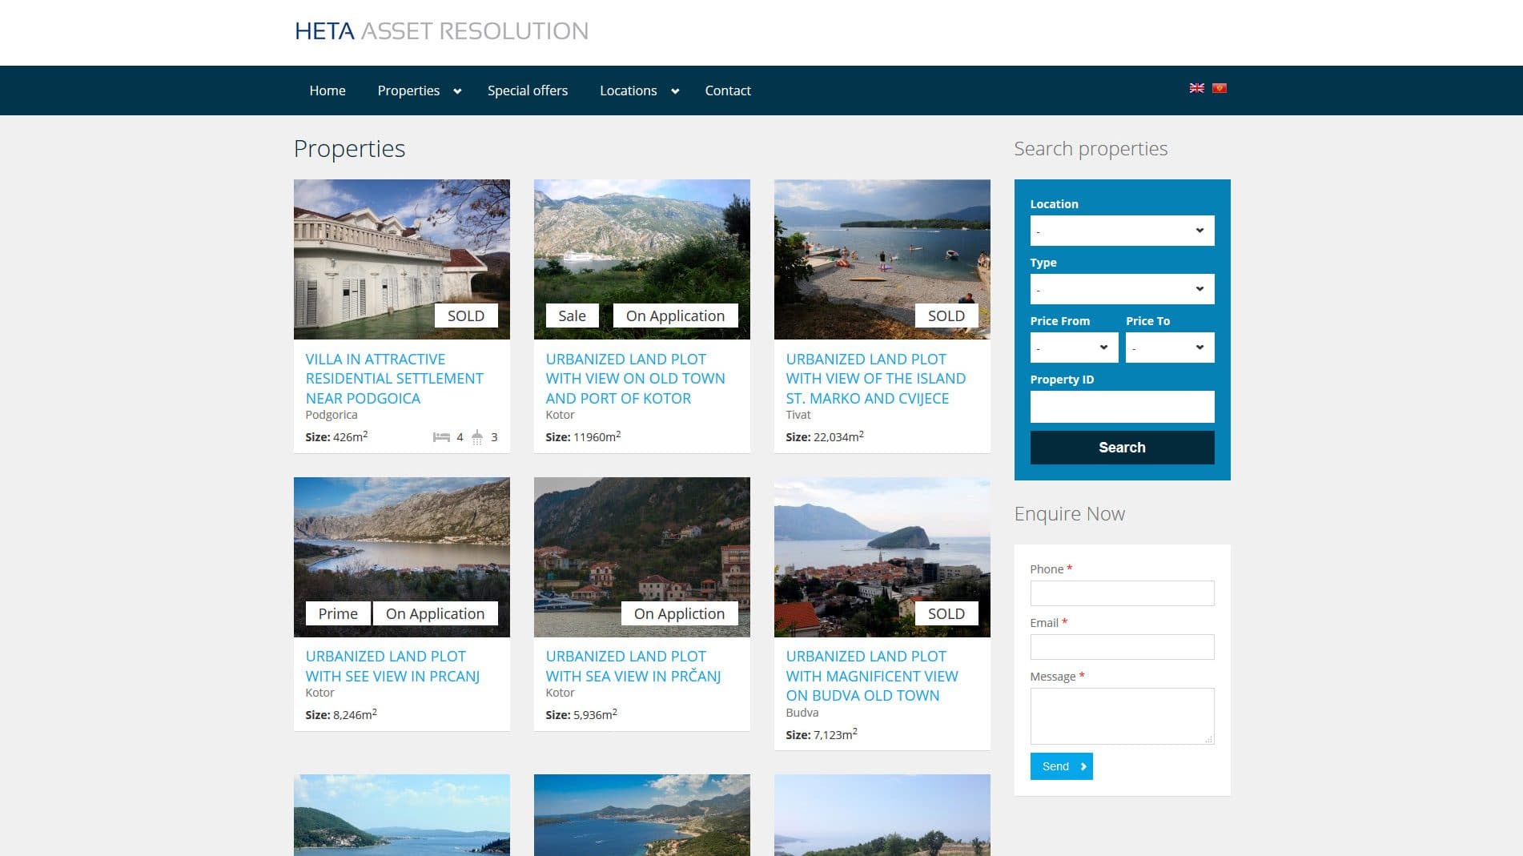Click the shower icon on the Podgorica villa card
This screenshot has height=856, width=1523.
(x=477, y=437)
